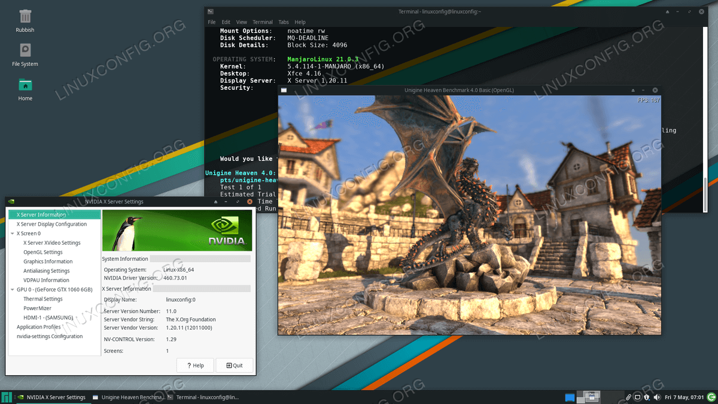Open the File menu in Terminal
The width and height of the screenshot is (718, 404).
tap(212, 22)
